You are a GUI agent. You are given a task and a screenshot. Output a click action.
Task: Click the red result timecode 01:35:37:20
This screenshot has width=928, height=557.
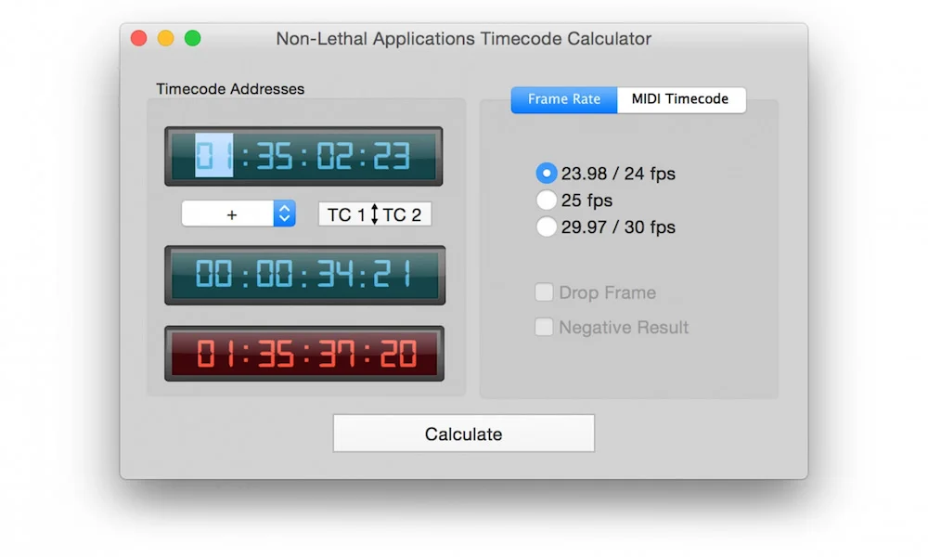304,354
